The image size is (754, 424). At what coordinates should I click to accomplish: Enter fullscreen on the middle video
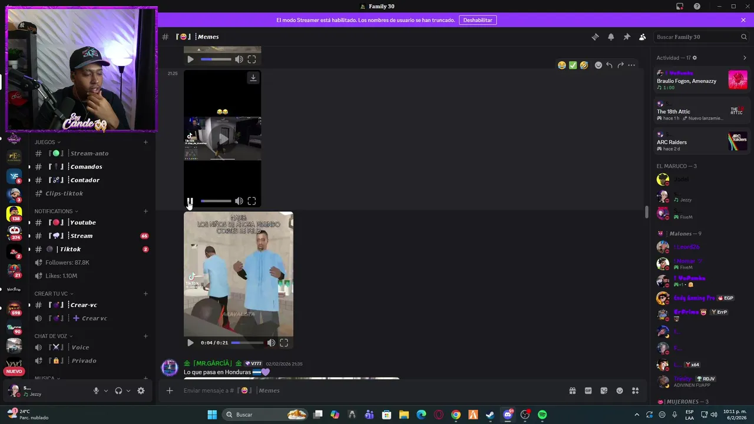click(252, 201)
